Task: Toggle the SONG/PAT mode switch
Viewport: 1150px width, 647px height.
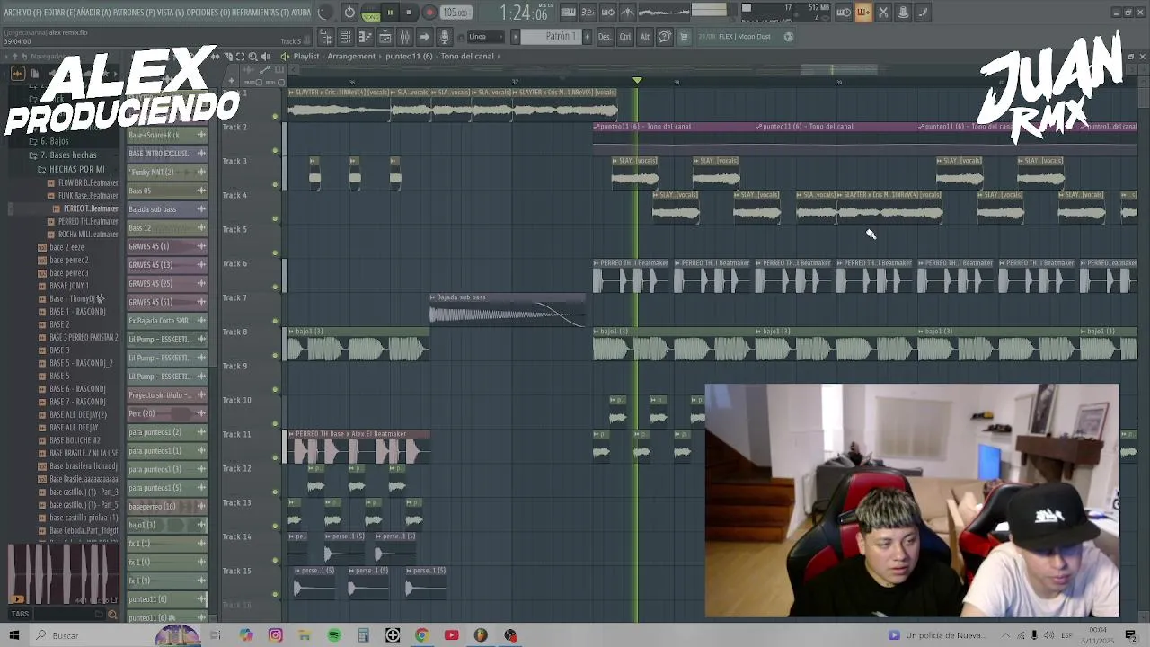Action: click(x=370, y=13)
